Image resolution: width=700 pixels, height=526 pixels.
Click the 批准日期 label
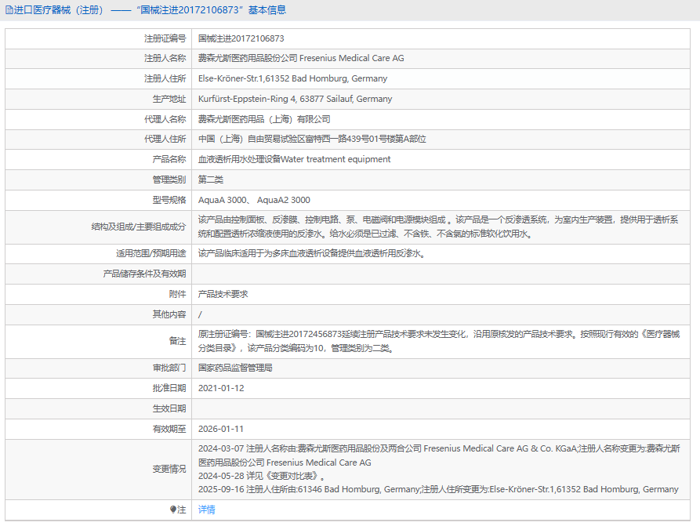pyautogui.click(x=169, y=389)
